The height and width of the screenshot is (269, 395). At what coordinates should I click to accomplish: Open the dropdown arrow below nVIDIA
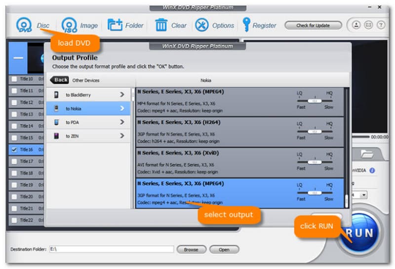[363, 195]
